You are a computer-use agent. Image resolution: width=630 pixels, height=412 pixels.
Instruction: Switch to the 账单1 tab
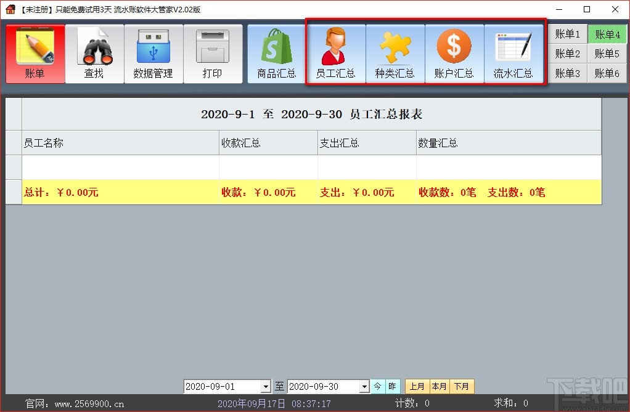567,34
